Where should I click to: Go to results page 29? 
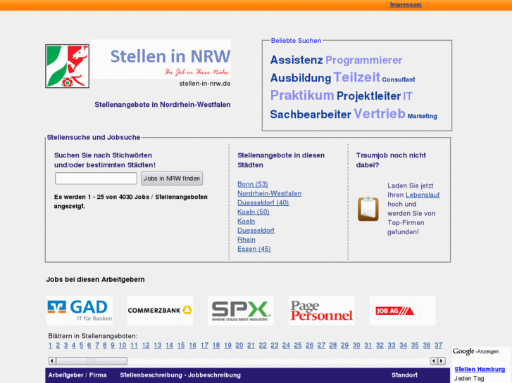[345, 345]
